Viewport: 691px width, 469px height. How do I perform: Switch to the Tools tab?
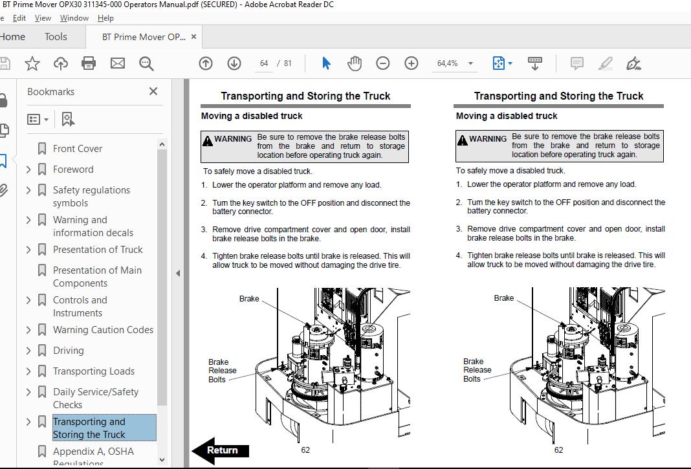point(55,36)
